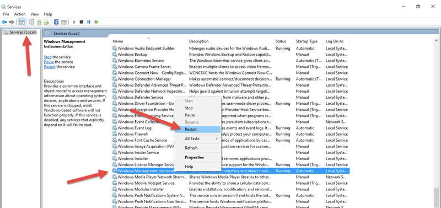Expand the All Tasks submenu

click(x=197, y=138)
